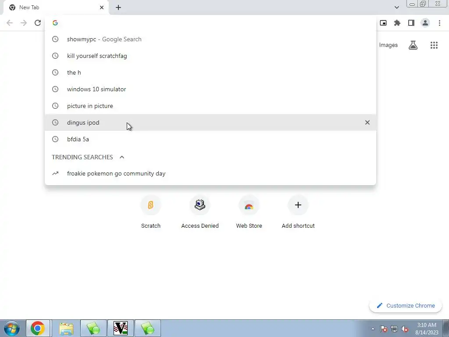Click the Action Center flag icon
Viewport: 449px width, 337px height.
coord(384,329)
